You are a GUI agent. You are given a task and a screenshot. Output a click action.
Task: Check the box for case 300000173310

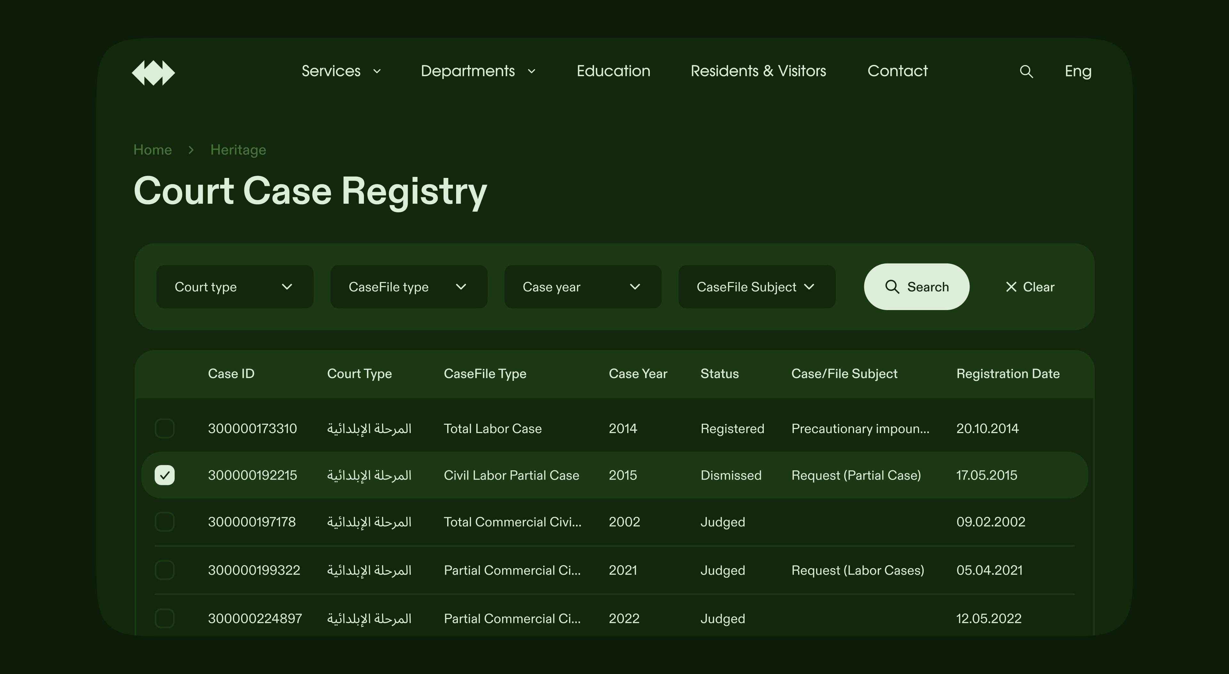(165, 428)
